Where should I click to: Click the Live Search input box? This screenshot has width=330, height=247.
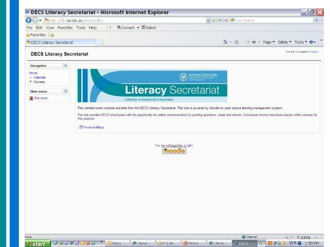tap(271, 20)
